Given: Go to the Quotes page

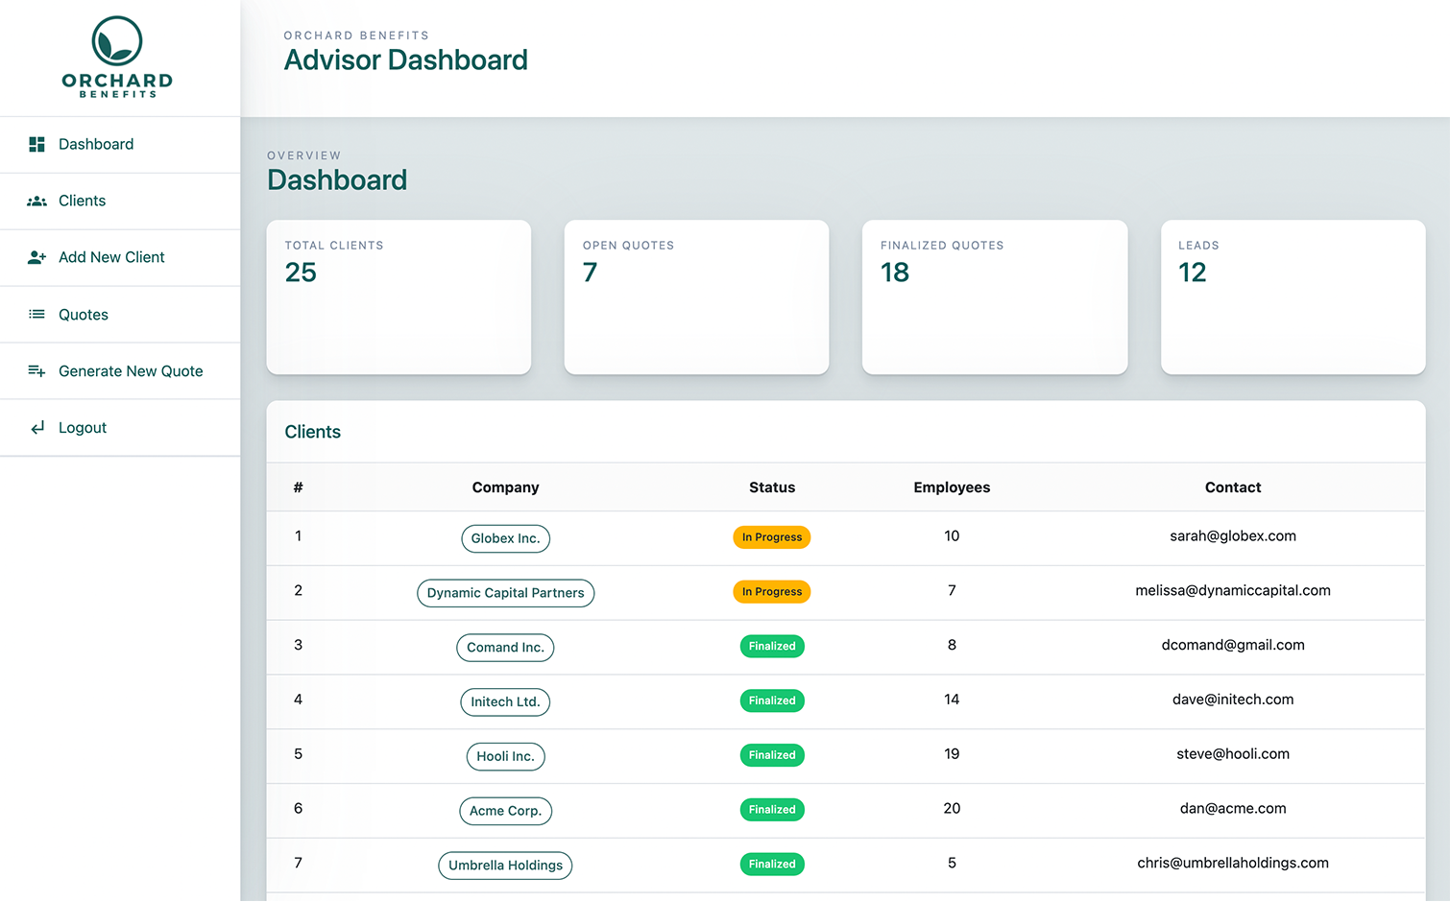Looking at the screenshot, I should (84, 315).
